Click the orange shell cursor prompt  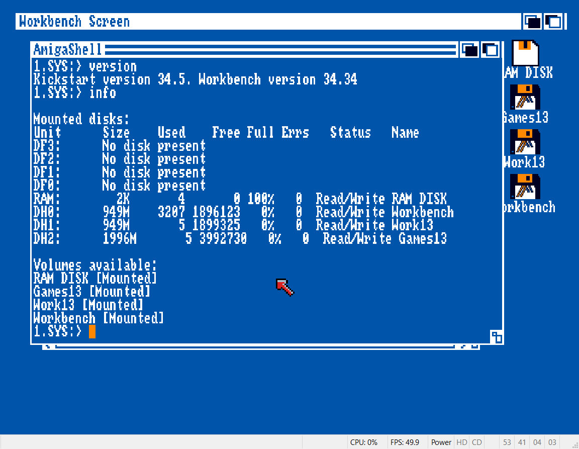pyautogui.click(x=92, y=331)
